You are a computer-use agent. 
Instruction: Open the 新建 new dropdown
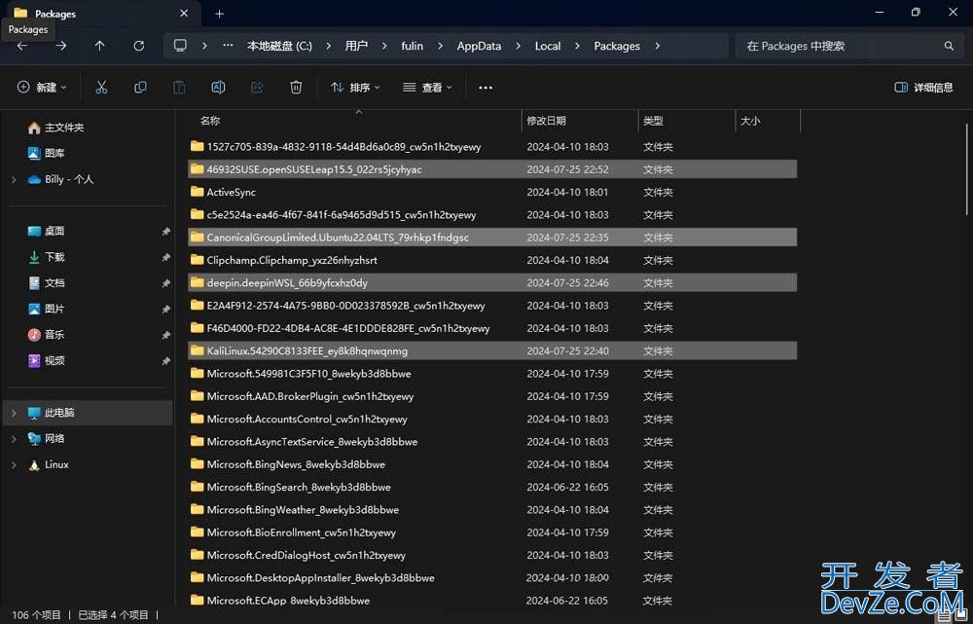click(x=42, y=88)
